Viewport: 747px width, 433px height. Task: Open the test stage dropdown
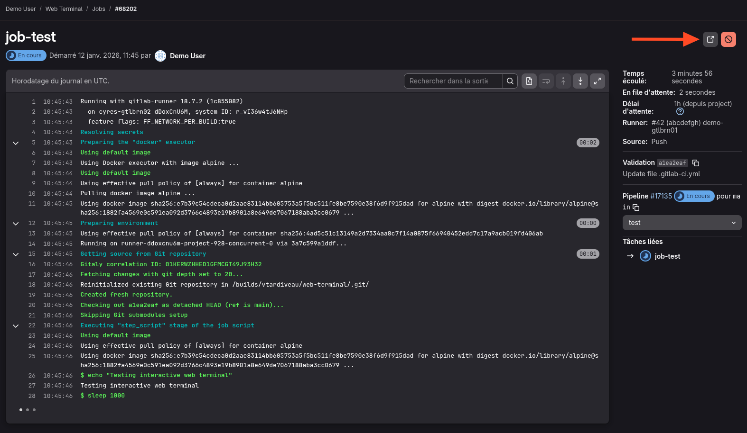pos(682,223)
